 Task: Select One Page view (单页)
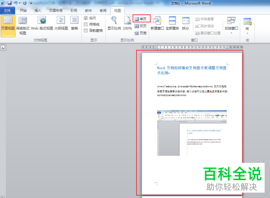[x=140, y=19]
